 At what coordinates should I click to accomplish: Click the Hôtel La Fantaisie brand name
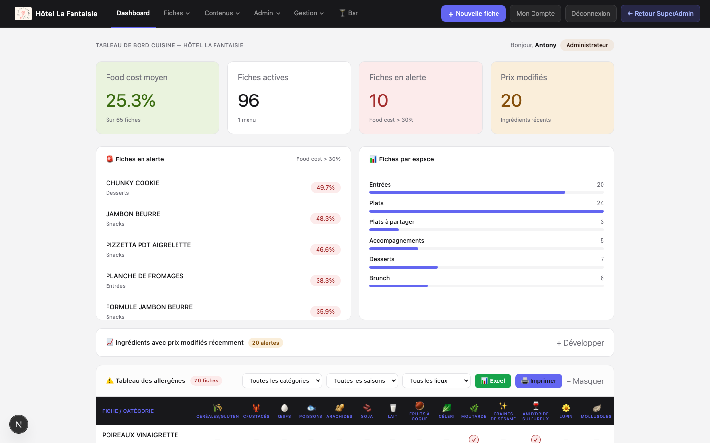[67, 14]
